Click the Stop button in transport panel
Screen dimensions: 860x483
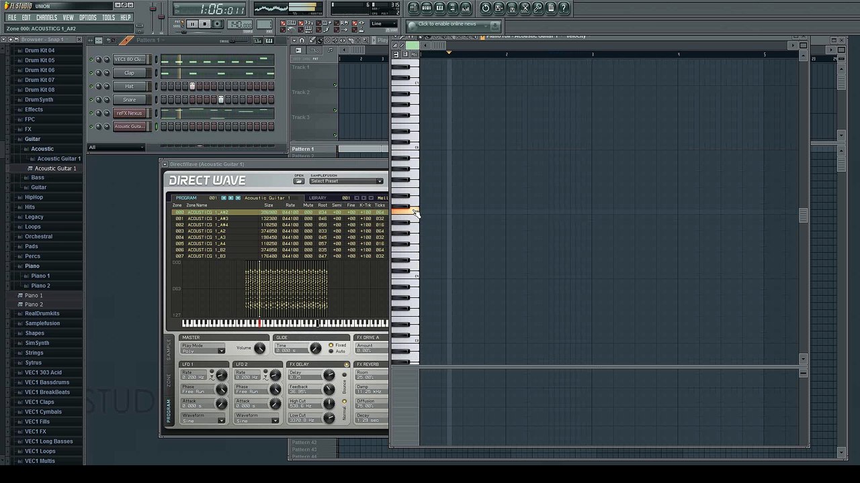[206, 24]
